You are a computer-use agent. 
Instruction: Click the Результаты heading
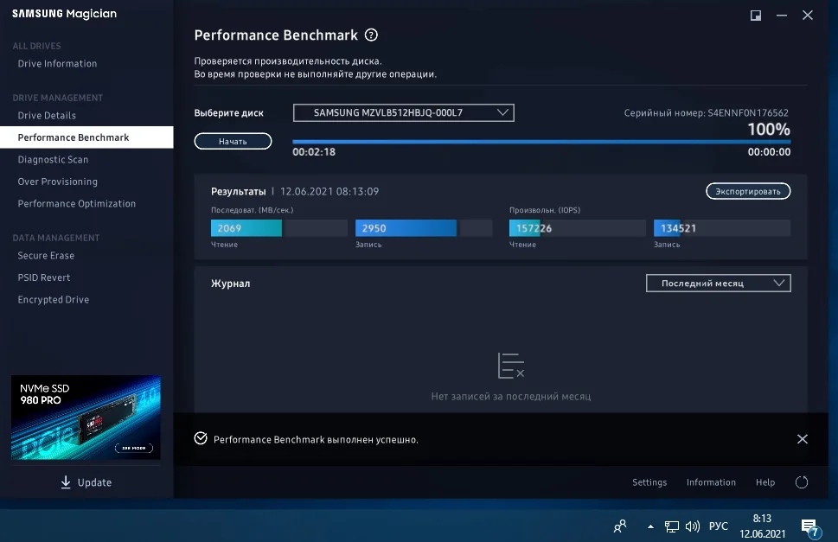pos(239,191)
